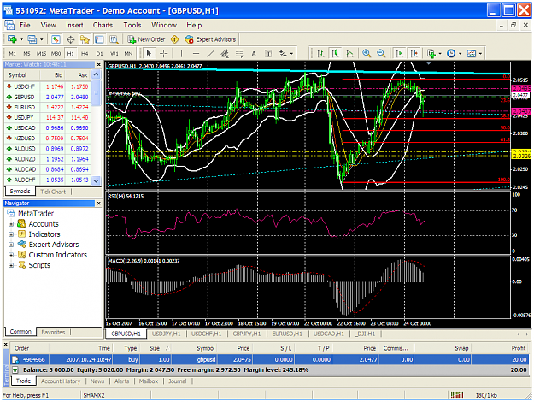
Task: Click the Profiles icon
Action: (x=32, y=39)
